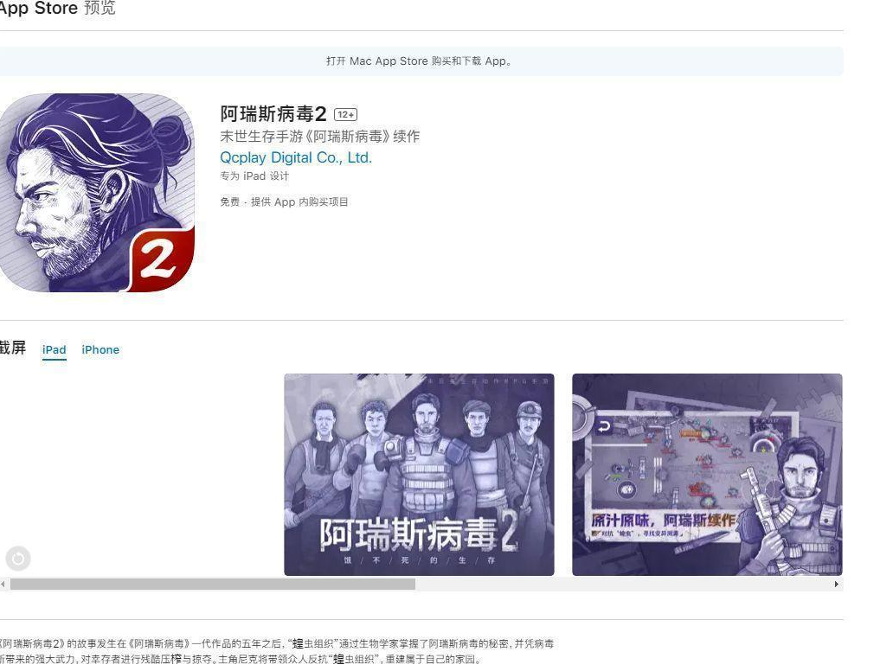Click the screenshot scrollbar right arrow
The width and height of the screenshot is (880, 671).
click(x=837, y=584)
